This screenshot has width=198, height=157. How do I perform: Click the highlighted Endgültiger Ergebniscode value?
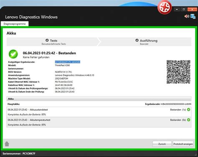tap(68, 62)
